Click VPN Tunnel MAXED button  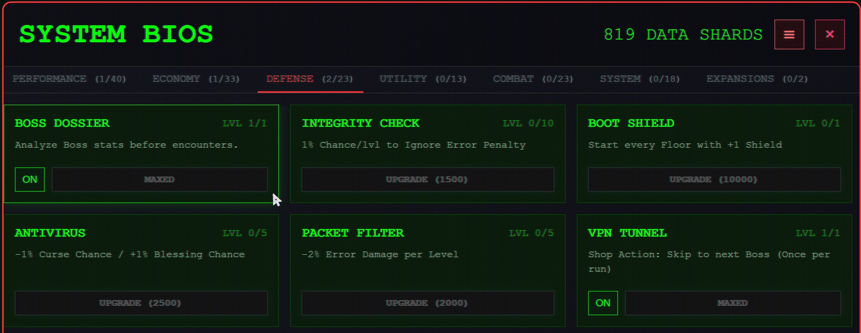733,303
